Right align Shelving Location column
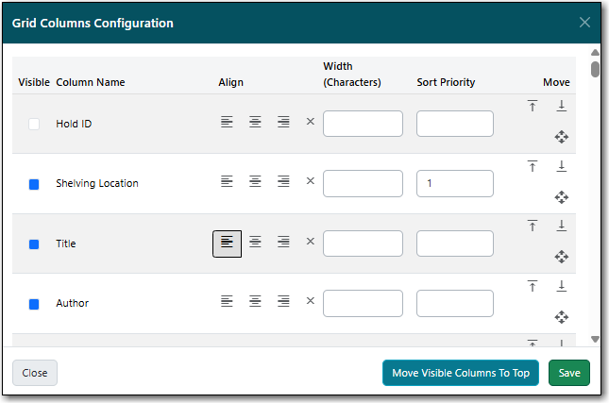This screenshot has height=403, width=609. tap(283, 181)
